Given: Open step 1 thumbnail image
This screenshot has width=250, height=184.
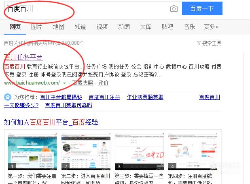Looking at the screenshot, I should (32, 152).
